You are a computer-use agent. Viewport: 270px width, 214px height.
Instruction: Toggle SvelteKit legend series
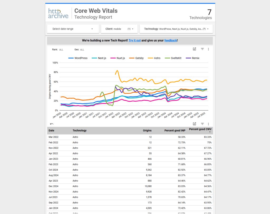[x=173, y=58]
